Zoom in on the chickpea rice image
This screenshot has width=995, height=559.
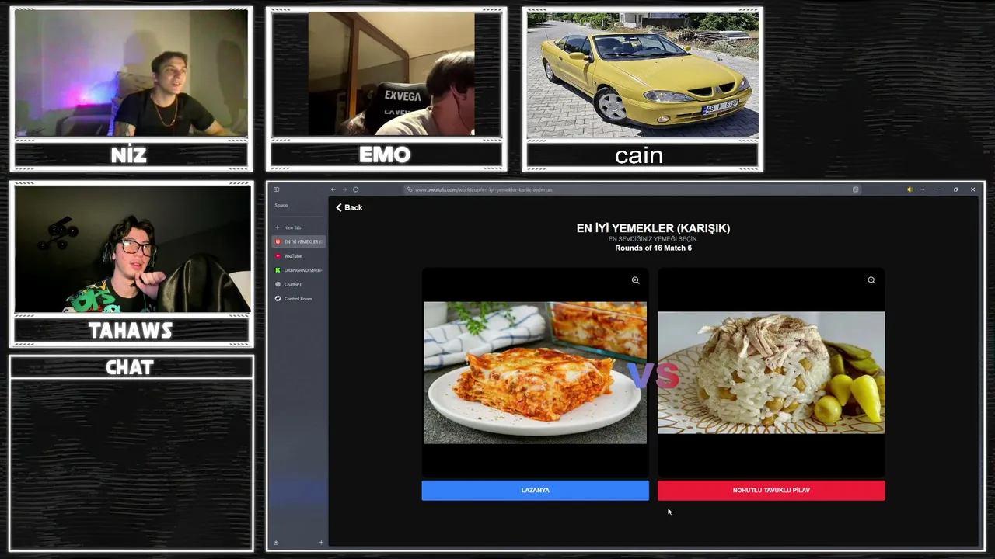pyautogui.click(x=871, y=280)
